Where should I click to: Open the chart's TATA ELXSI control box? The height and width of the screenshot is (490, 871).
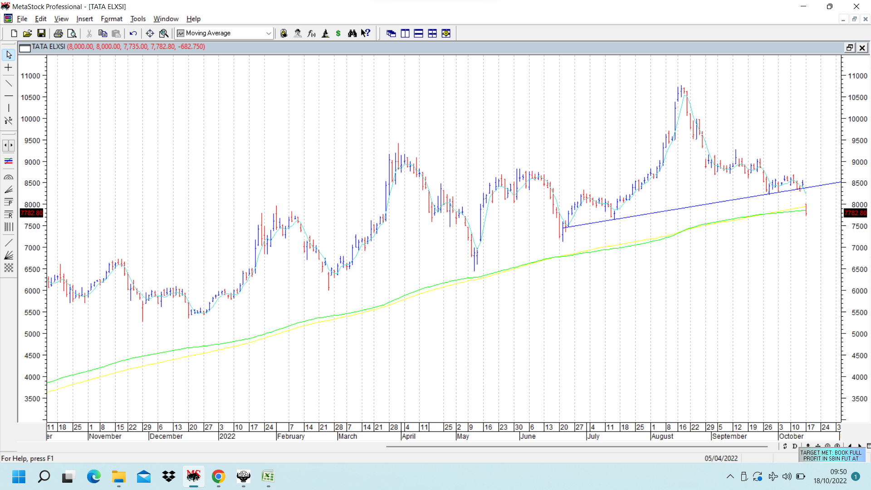point(25,47)
